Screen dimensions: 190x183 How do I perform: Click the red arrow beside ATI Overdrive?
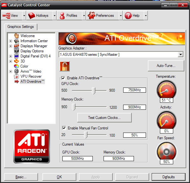coord(16,82)
